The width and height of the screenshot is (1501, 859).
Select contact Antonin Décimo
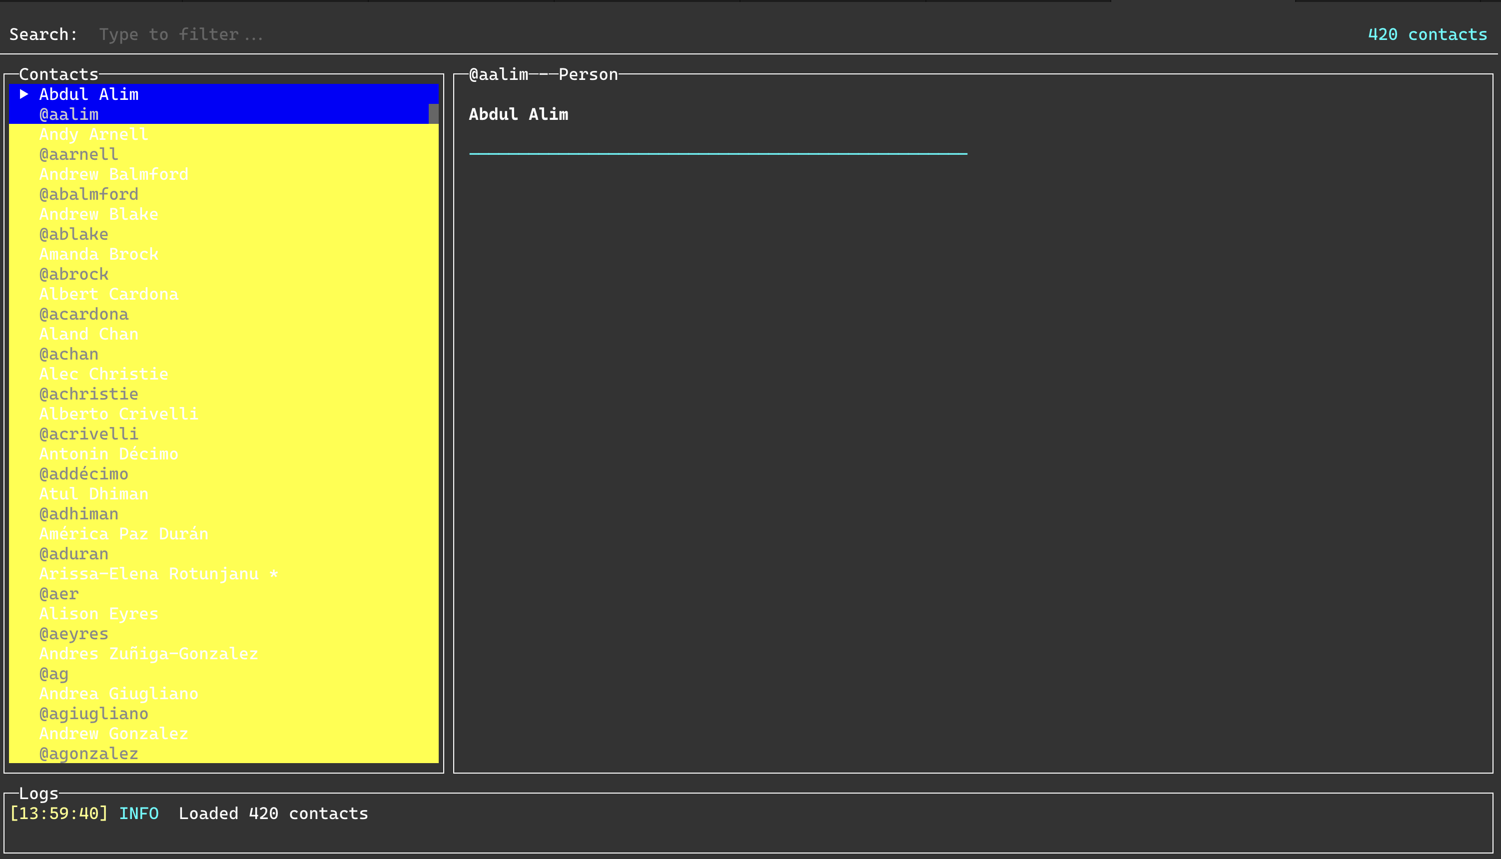108,453
